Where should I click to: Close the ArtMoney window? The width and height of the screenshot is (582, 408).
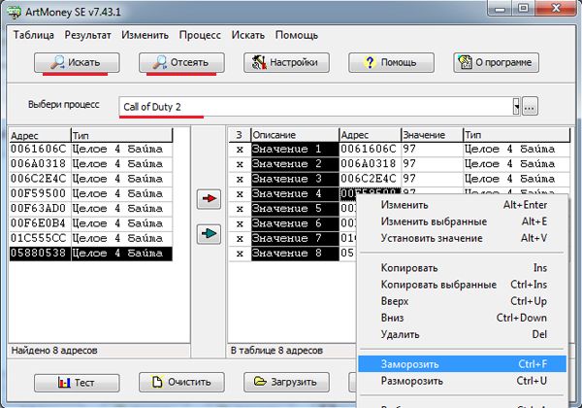click(556, 8)
